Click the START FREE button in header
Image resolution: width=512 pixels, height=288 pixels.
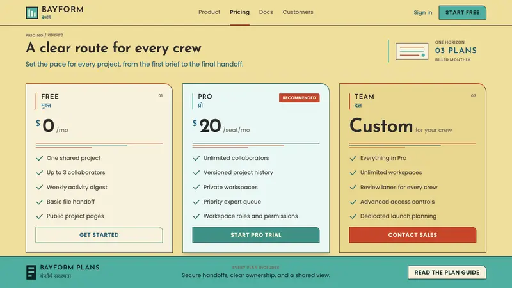[462, 12]
